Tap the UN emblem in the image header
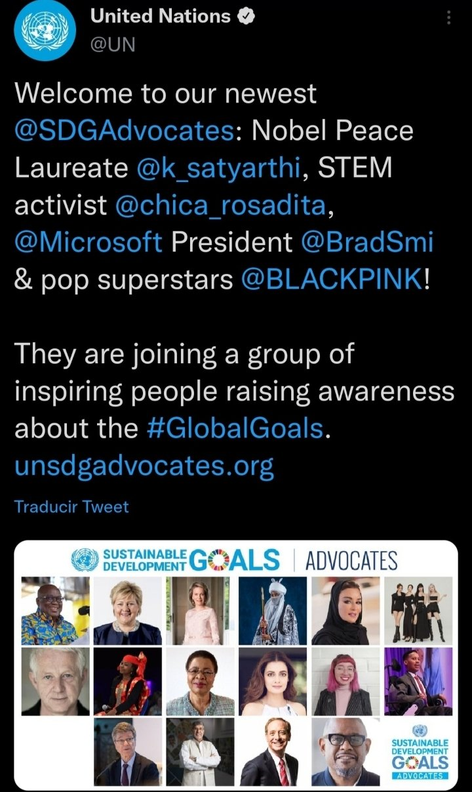 [x=83, y=560]
